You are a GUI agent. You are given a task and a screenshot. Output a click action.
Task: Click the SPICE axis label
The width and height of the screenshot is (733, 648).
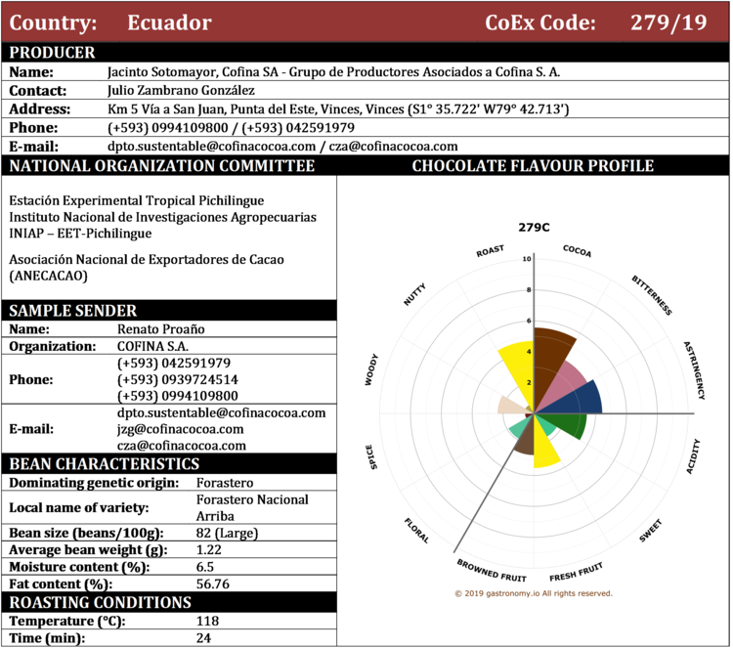coord(370,456)
